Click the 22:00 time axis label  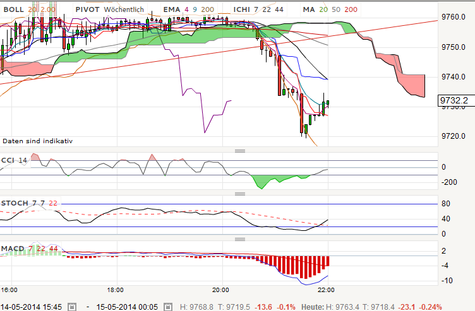point(326,290)
